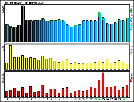Screen dimensions: 134x102
Task: Select day 5 label on the x-axis
Action: pos(23,99)
